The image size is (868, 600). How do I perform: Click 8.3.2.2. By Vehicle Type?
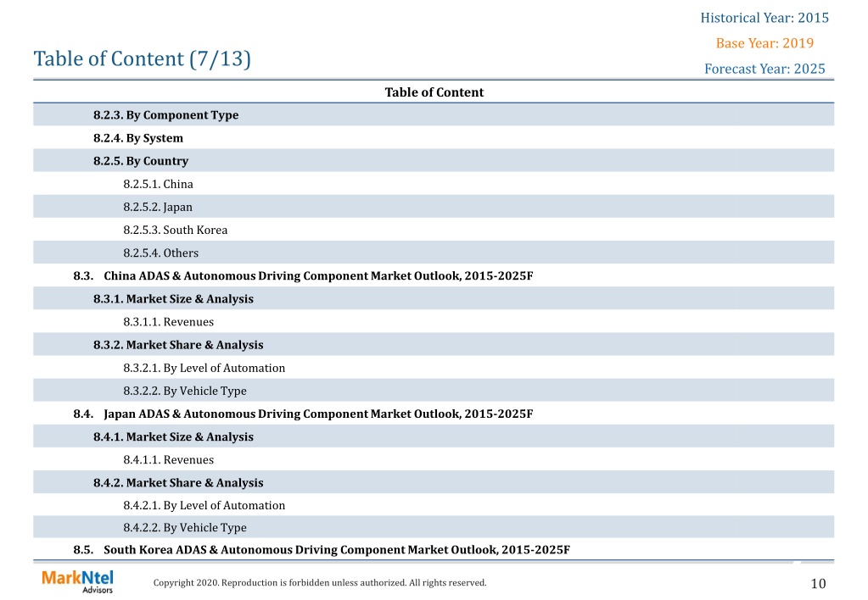[185, 391]
